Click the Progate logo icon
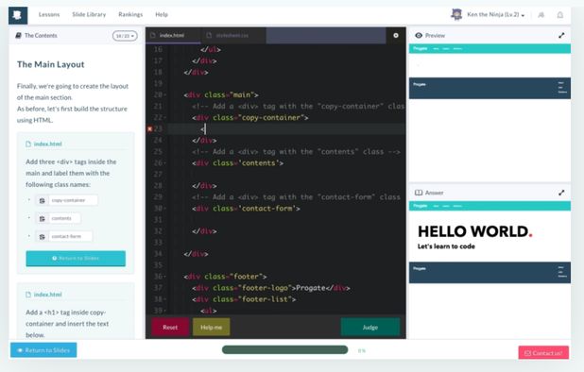 click(x=18, y=15)
